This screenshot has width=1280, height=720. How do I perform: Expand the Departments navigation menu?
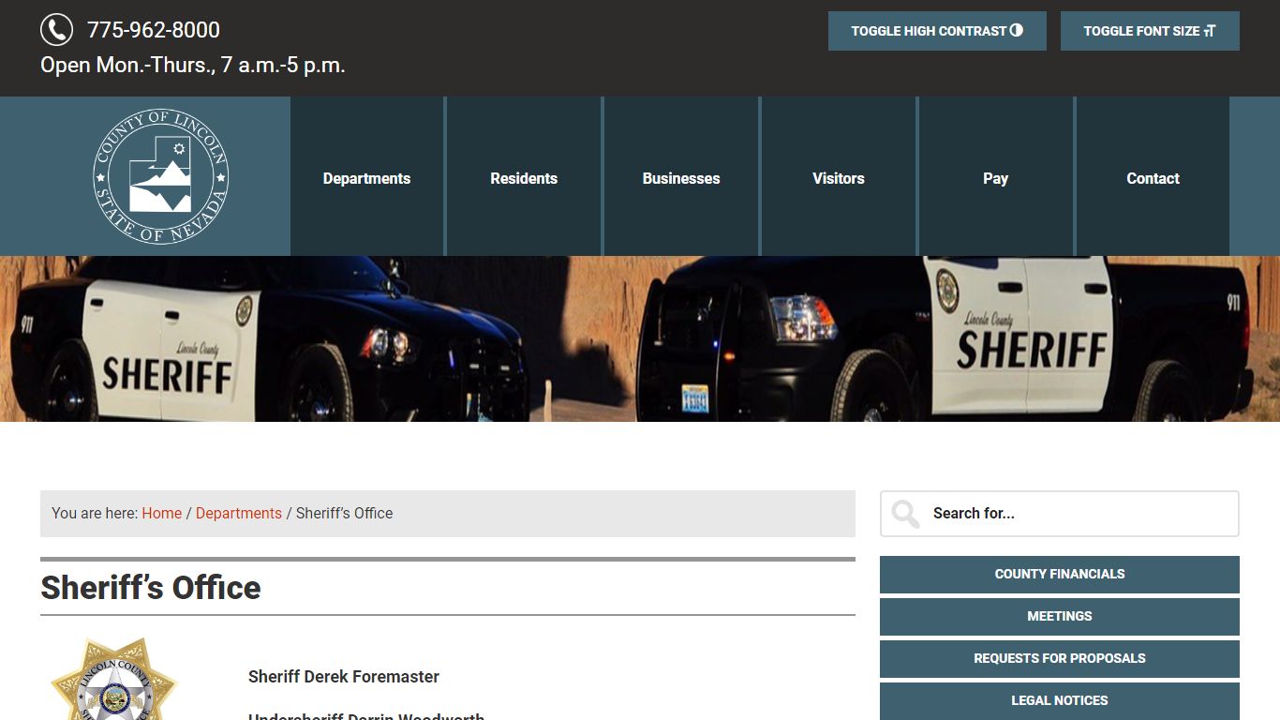tap(366, 178)
